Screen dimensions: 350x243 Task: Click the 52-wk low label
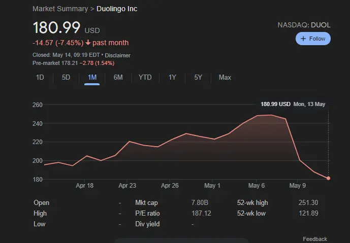[x=251, y=214]
